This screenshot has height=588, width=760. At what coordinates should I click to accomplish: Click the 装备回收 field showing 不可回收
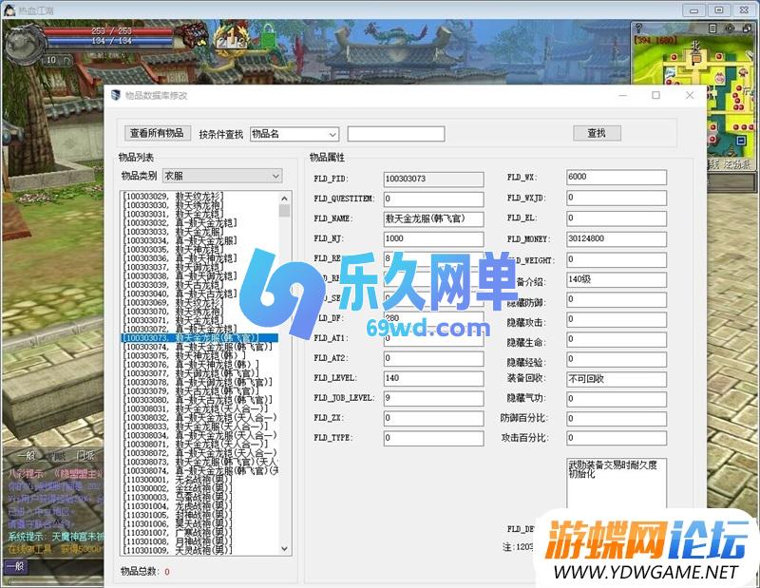click(616, 379)
